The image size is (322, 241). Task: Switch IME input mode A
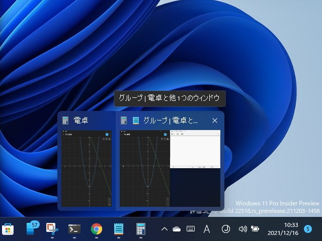tap(207, 229)
